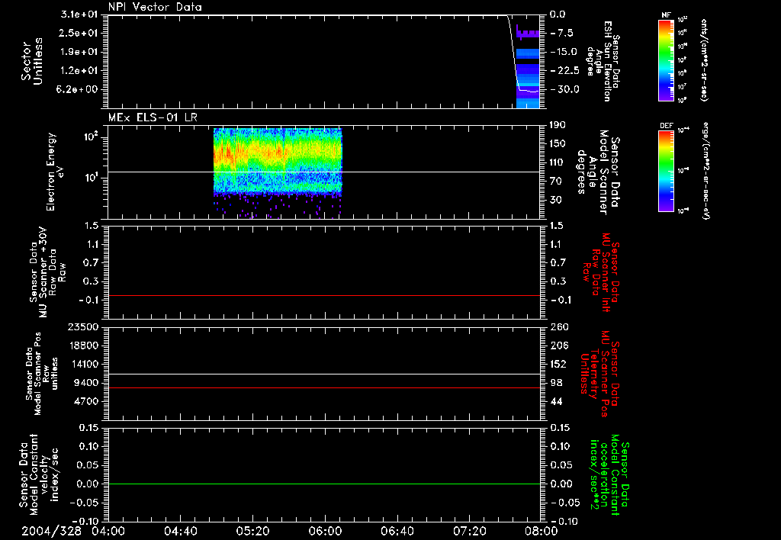Click the 23500 Scanner Pos tick label
The image size is (781, 540).
[x=83, y=327]
